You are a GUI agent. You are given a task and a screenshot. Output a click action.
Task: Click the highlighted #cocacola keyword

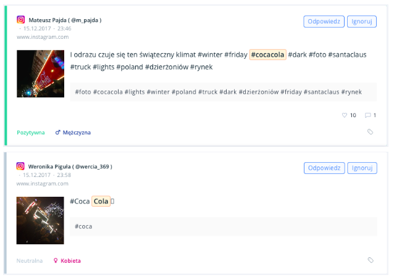tap(267, 54)
